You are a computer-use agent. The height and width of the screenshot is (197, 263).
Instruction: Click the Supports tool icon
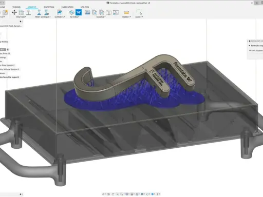tap(60, 12)
